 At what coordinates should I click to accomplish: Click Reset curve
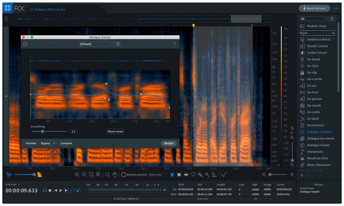115,132
